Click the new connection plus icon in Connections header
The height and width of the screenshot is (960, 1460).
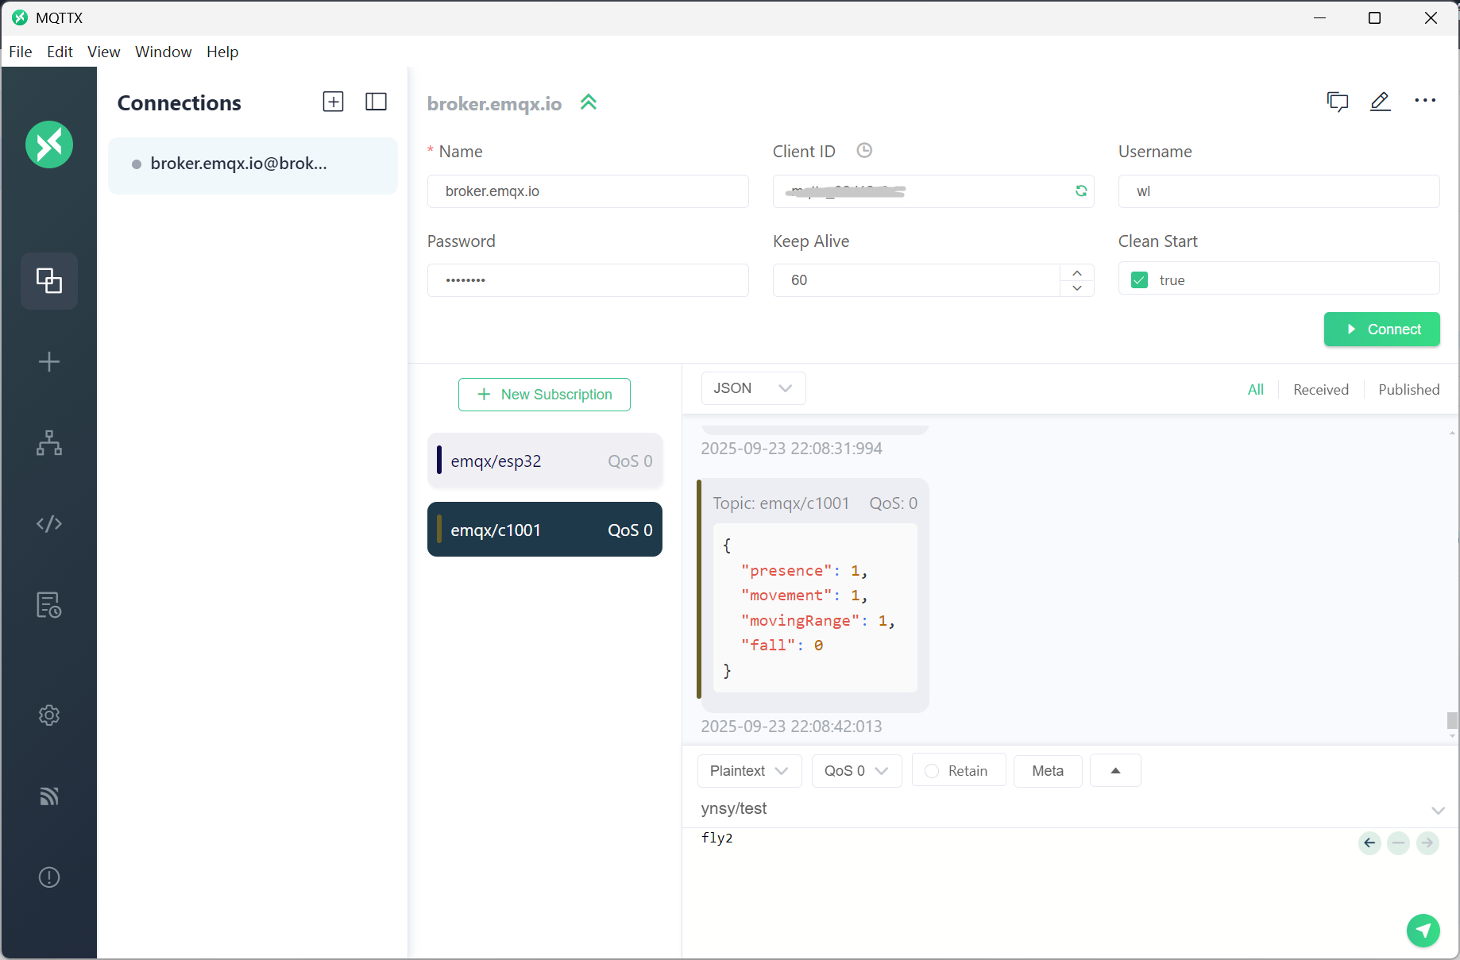[x=333, y=102]
